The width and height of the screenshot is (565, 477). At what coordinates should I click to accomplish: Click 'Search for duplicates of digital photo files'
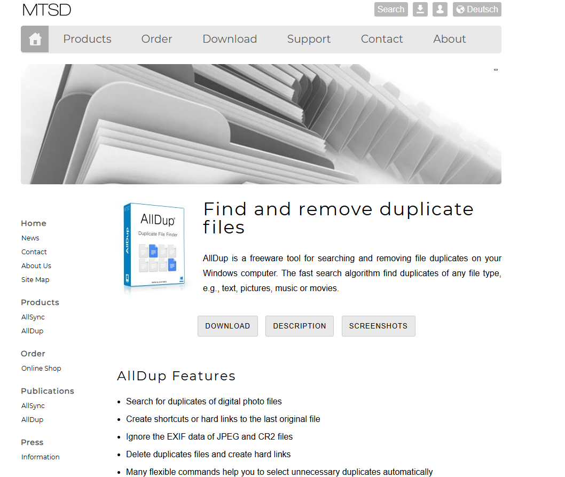(204, 401)
